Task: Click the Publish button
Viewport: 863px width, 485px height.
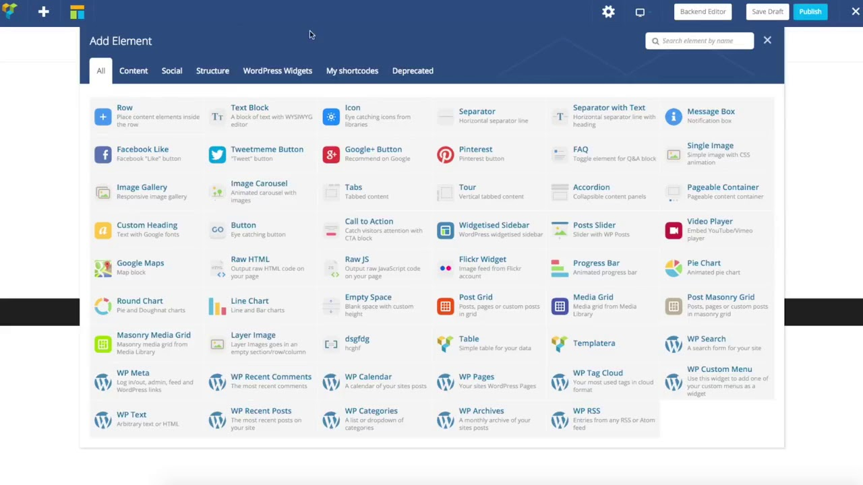Action: click(810, 11)
